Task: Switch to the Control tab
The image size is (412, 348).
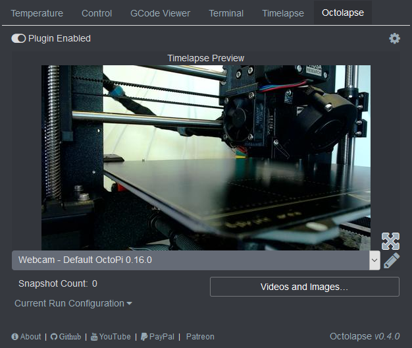Action: 97,13
